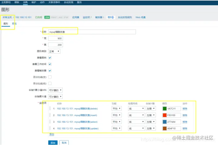Open the 图形 1 host navigation link
The height and width of the screenshot is (145, 218).
[111, 17]
